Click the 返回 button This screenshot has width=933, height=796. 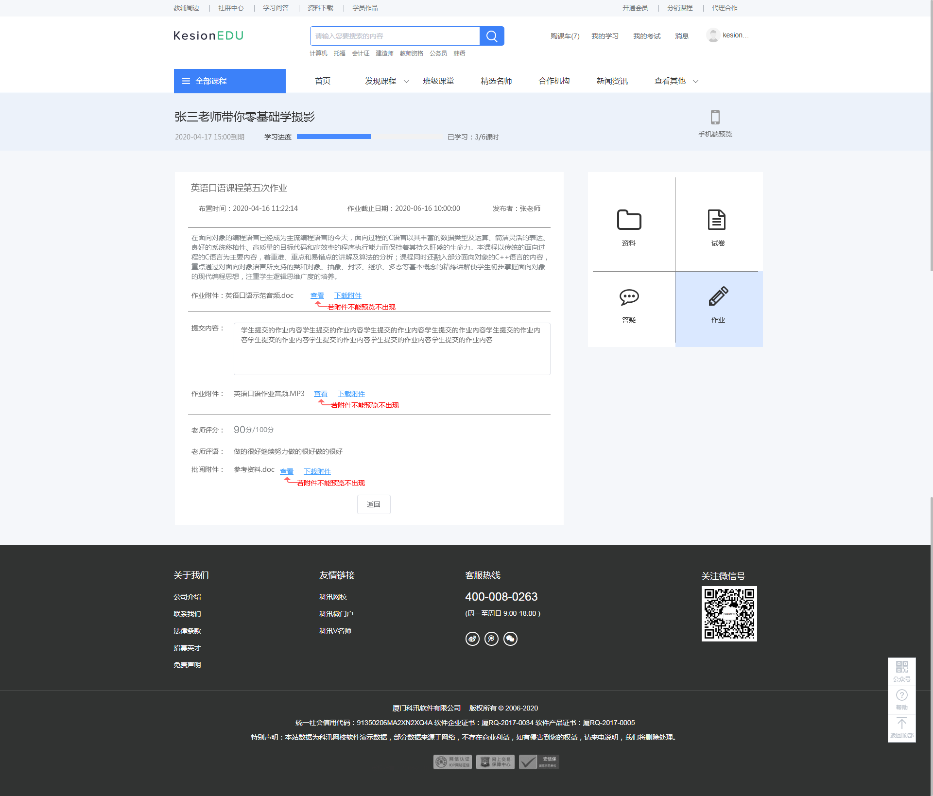pos(373,504)
